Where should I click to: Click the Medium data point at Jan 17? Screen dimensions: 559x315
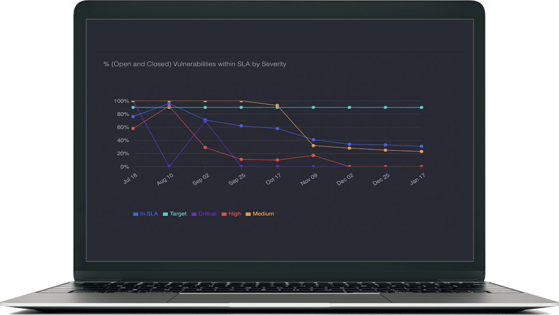[422, 151]
